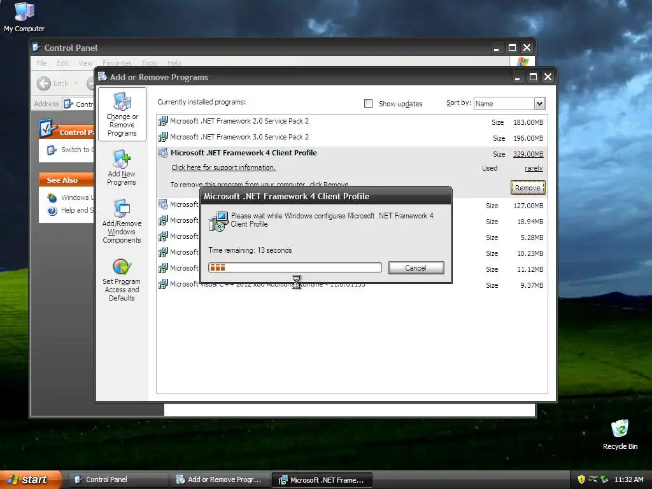Click the Help and Support question icon

(52, 210)
